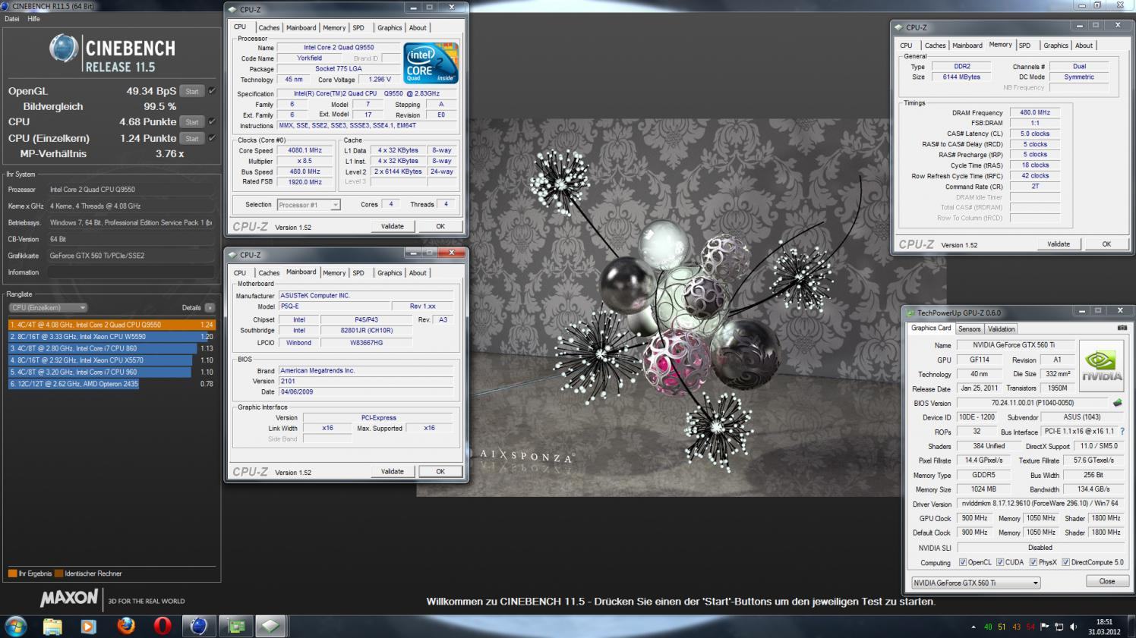The width and height of the screenshot is (1136, 638).
Task: Toggle the CPU (Einzelkern) test checkbox
Action: click(212, 138)
